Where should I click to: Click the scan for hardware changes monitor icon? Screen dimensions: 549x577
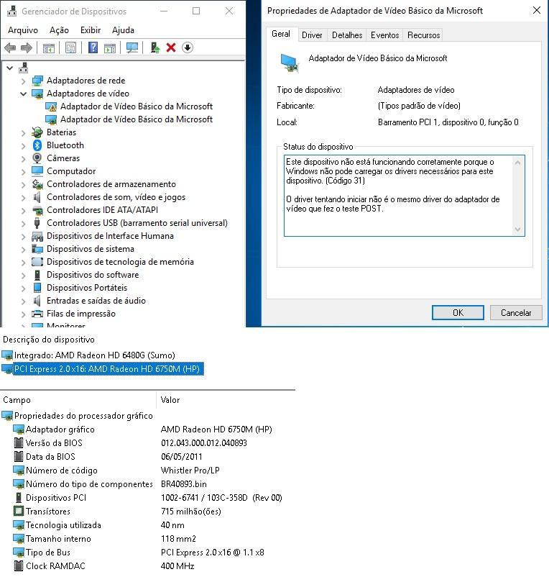tap(132, 47)
